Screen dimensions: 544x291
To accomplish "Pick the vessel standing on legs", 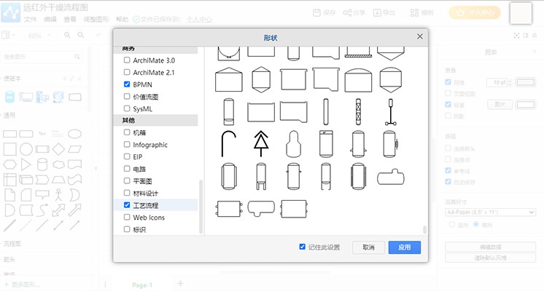I will pyautogui.click(x=261, y=177).
